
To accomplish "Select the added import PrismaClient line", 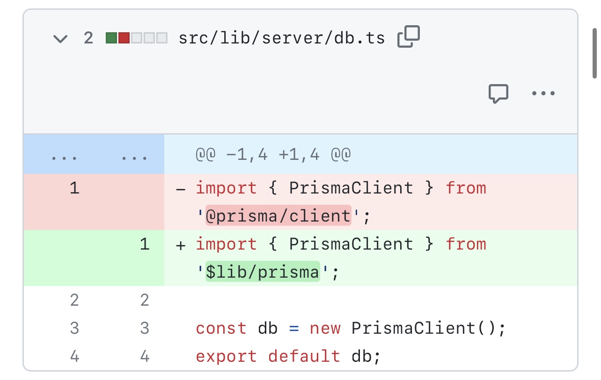I will pyautogui.click(x=328, y=258).
